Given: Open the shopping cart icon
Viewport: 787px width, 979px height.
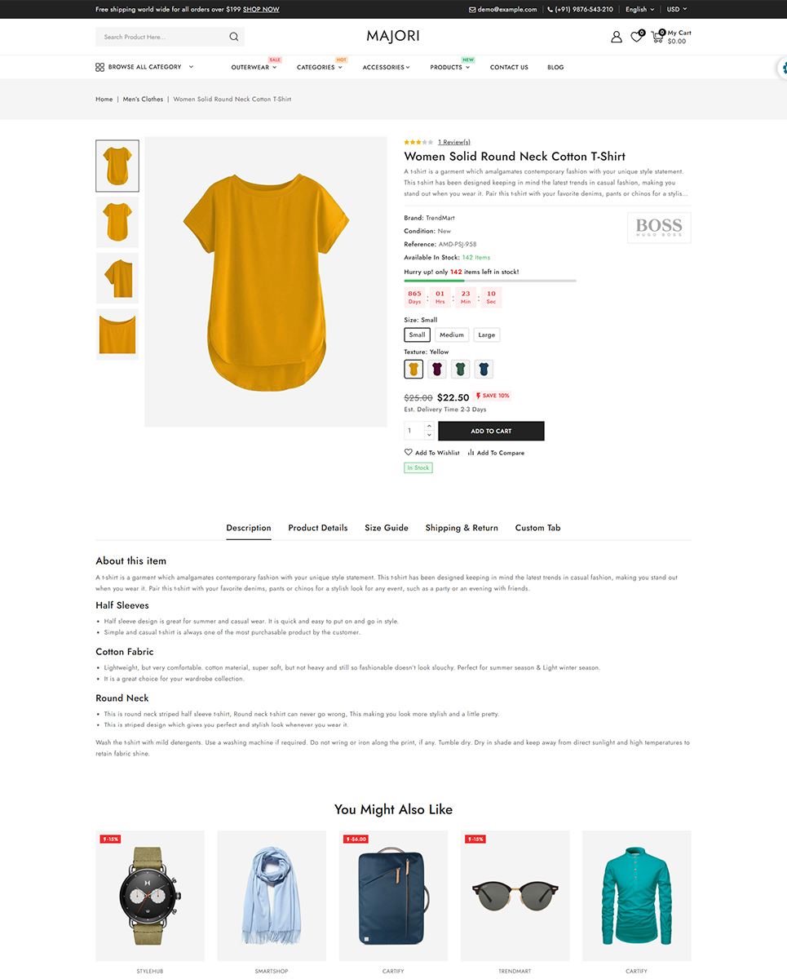Looking at the screenshot, I should 657,37.
